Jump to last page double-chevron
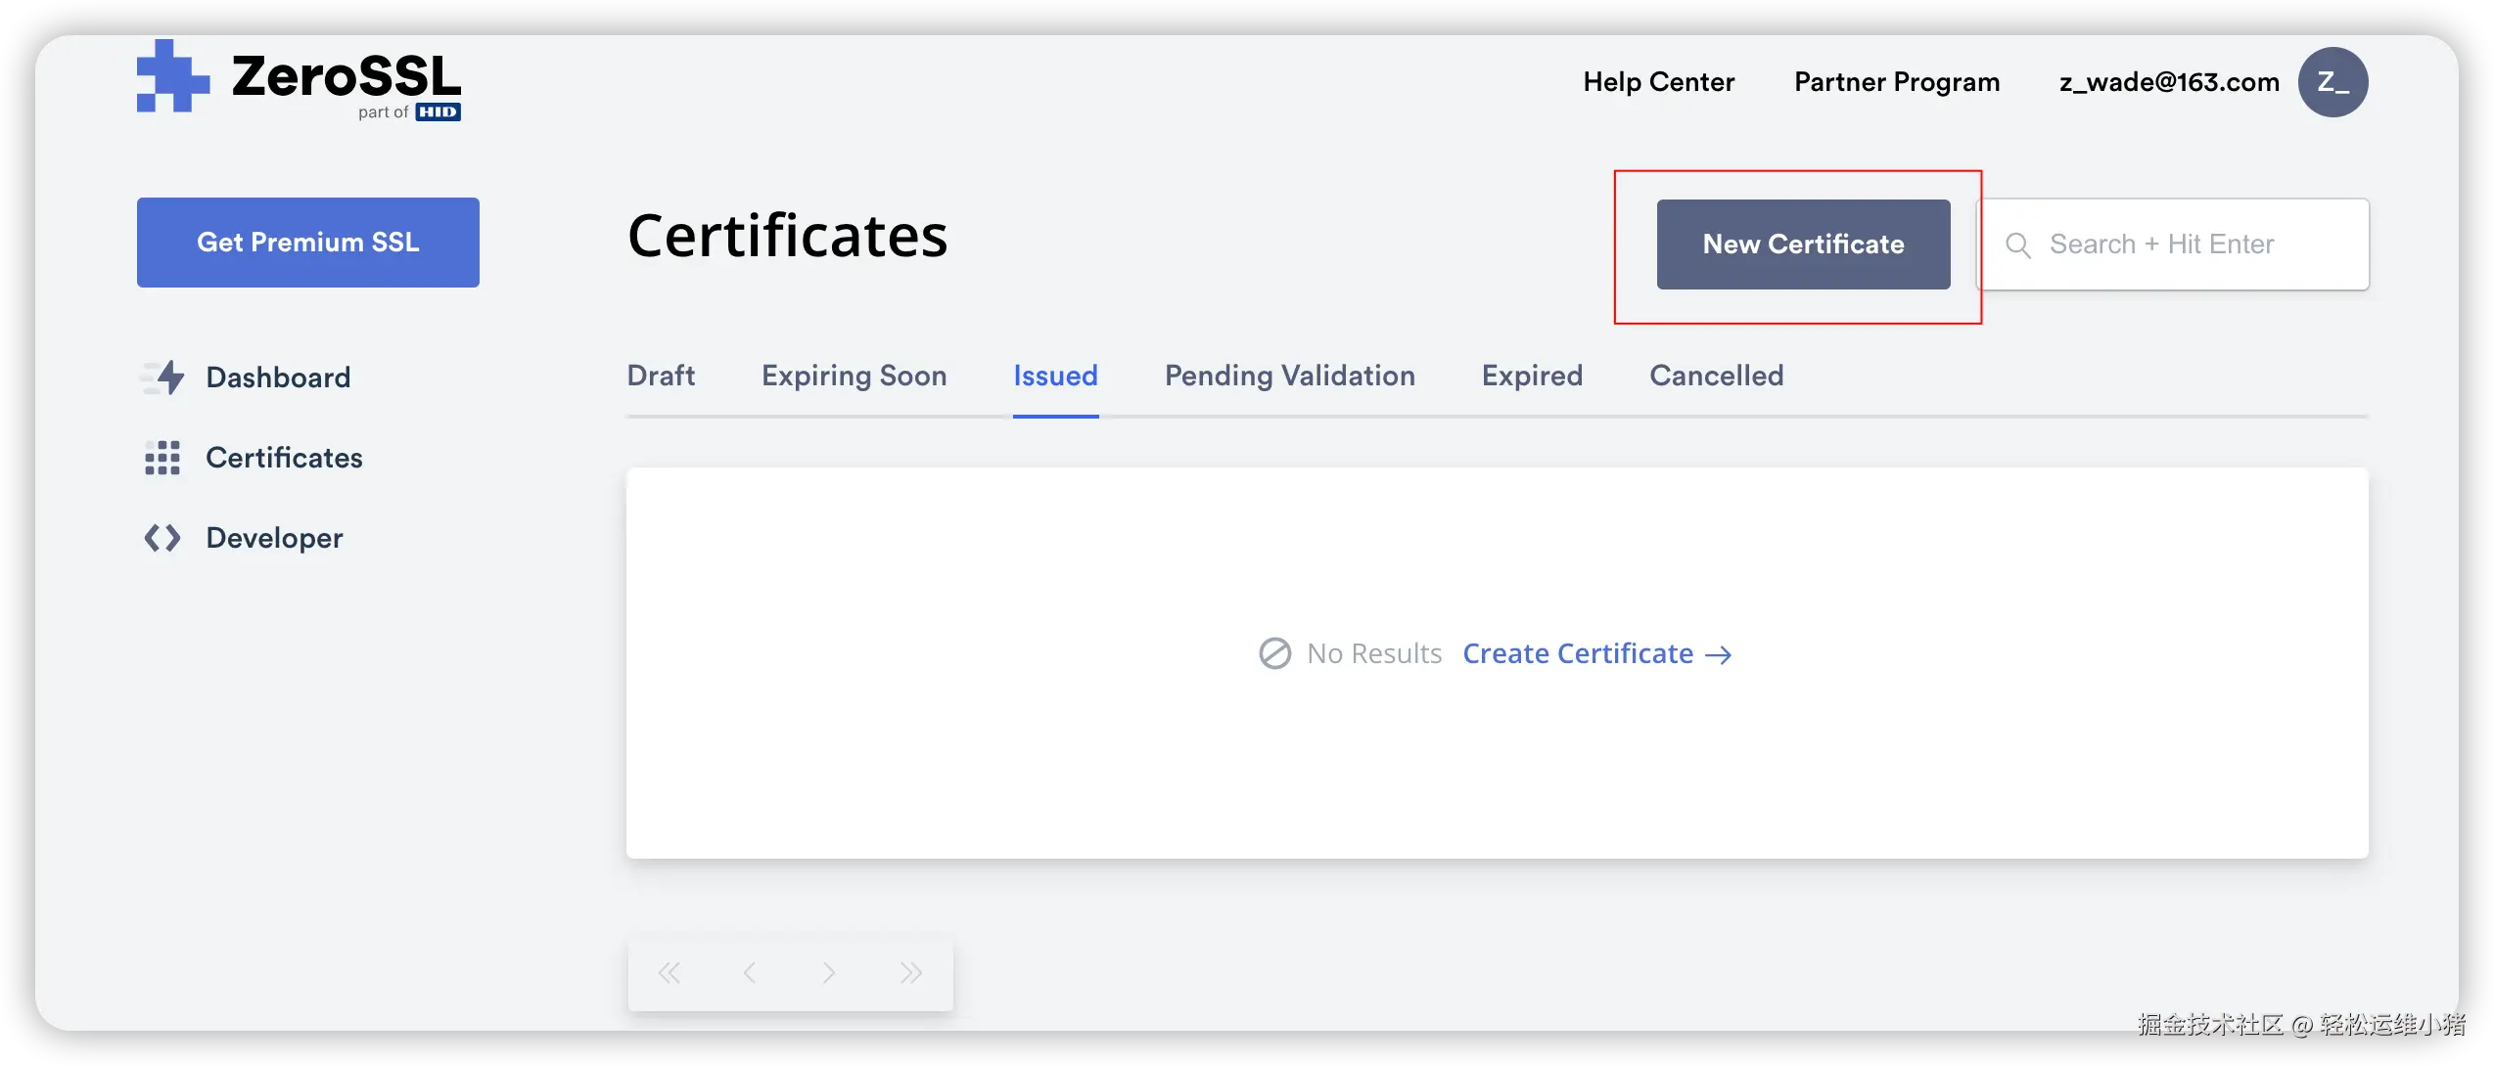Image resolution: width=2494 pixels, height=1066 pixels. [910, 973]
